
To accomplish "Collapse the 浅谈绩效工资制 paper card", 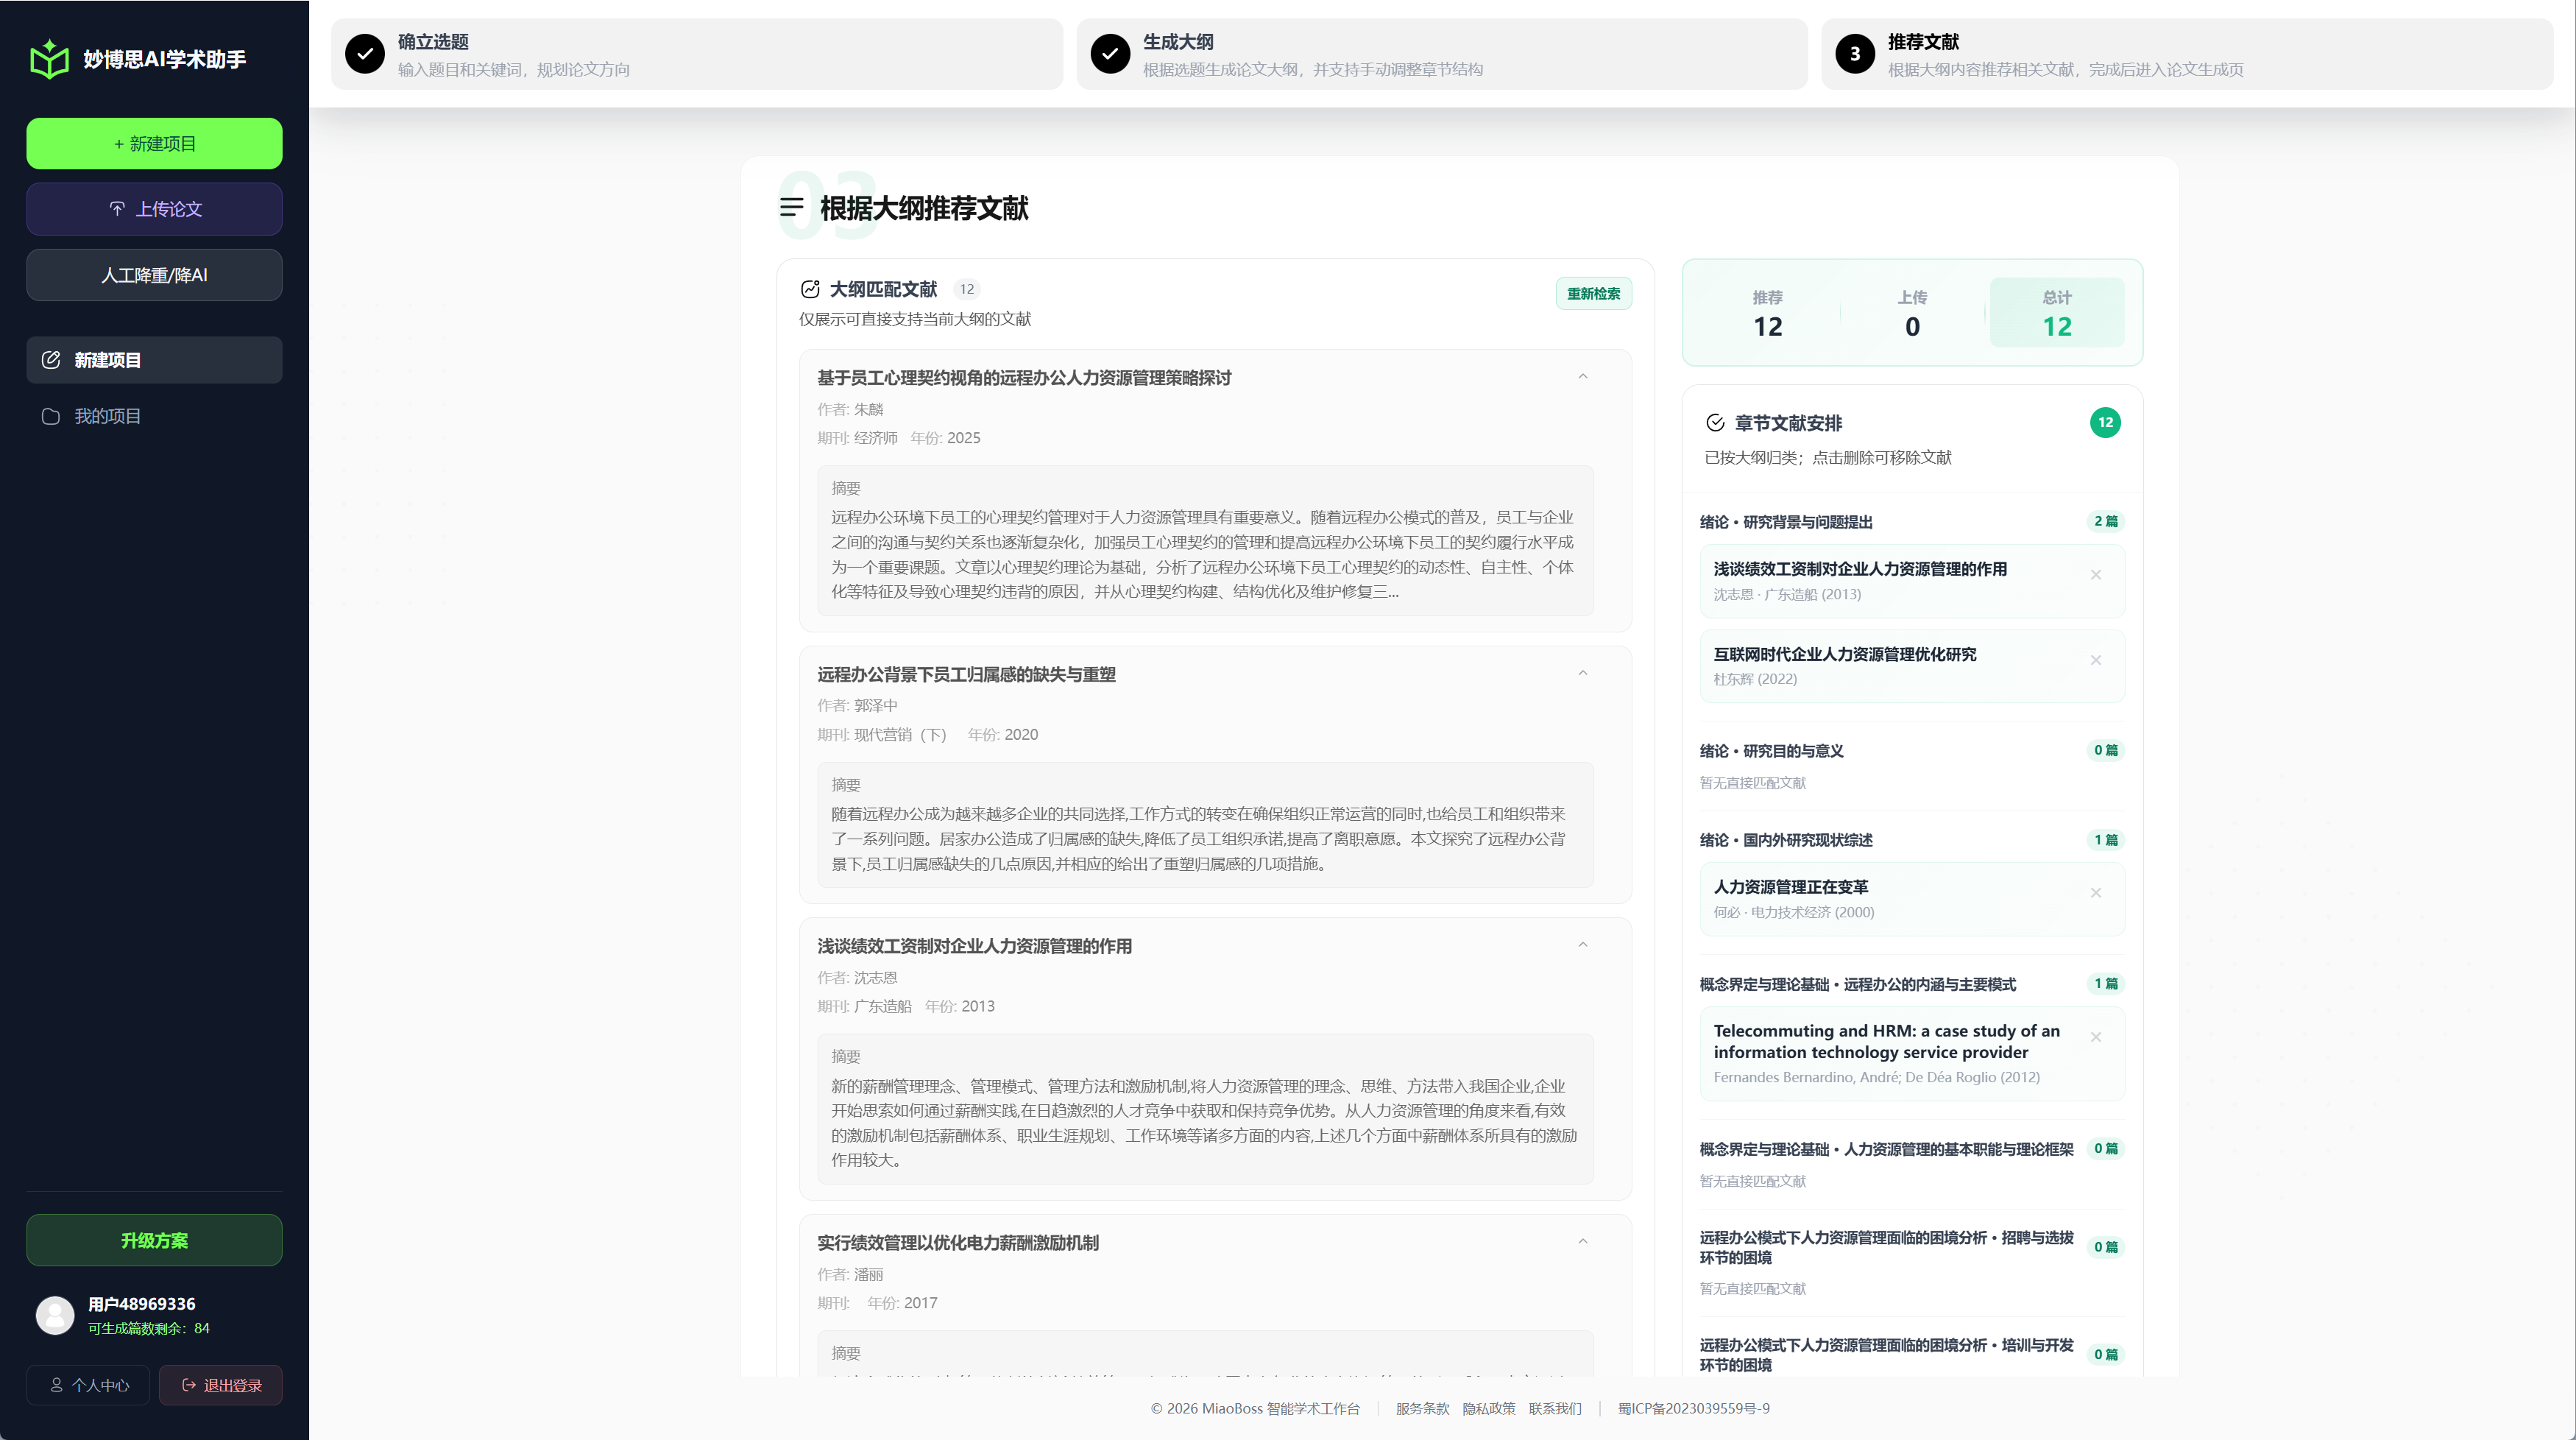I will pyautogui.click(x=1583, y=945).
